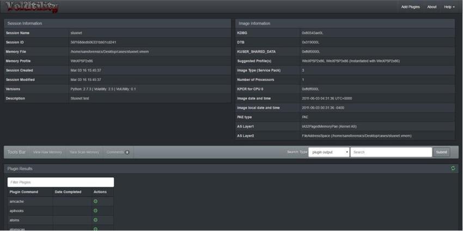The height and width of the screenshot is (231, 463).
Task: Open the About page
Action: point(432,7)
